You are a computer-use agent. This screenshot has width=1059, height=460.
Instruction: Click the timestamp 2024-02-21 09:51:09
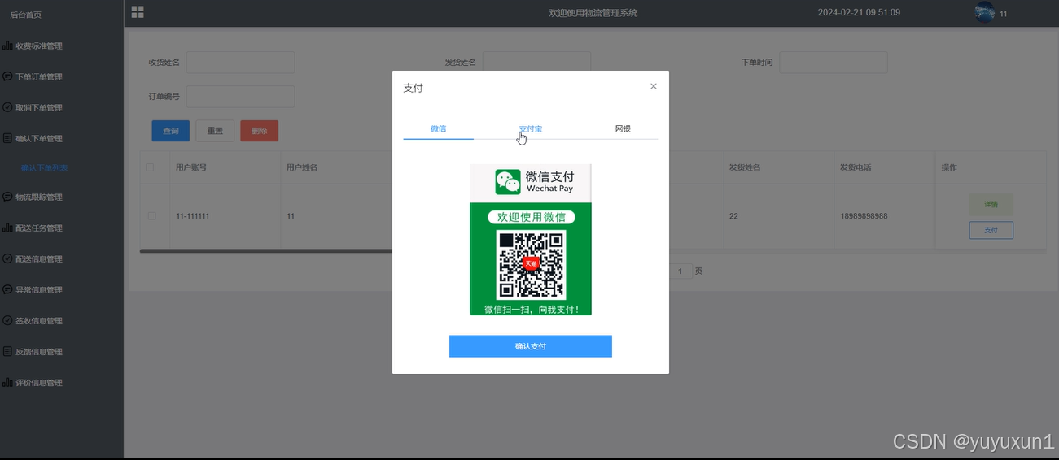(x=859, y=12)
